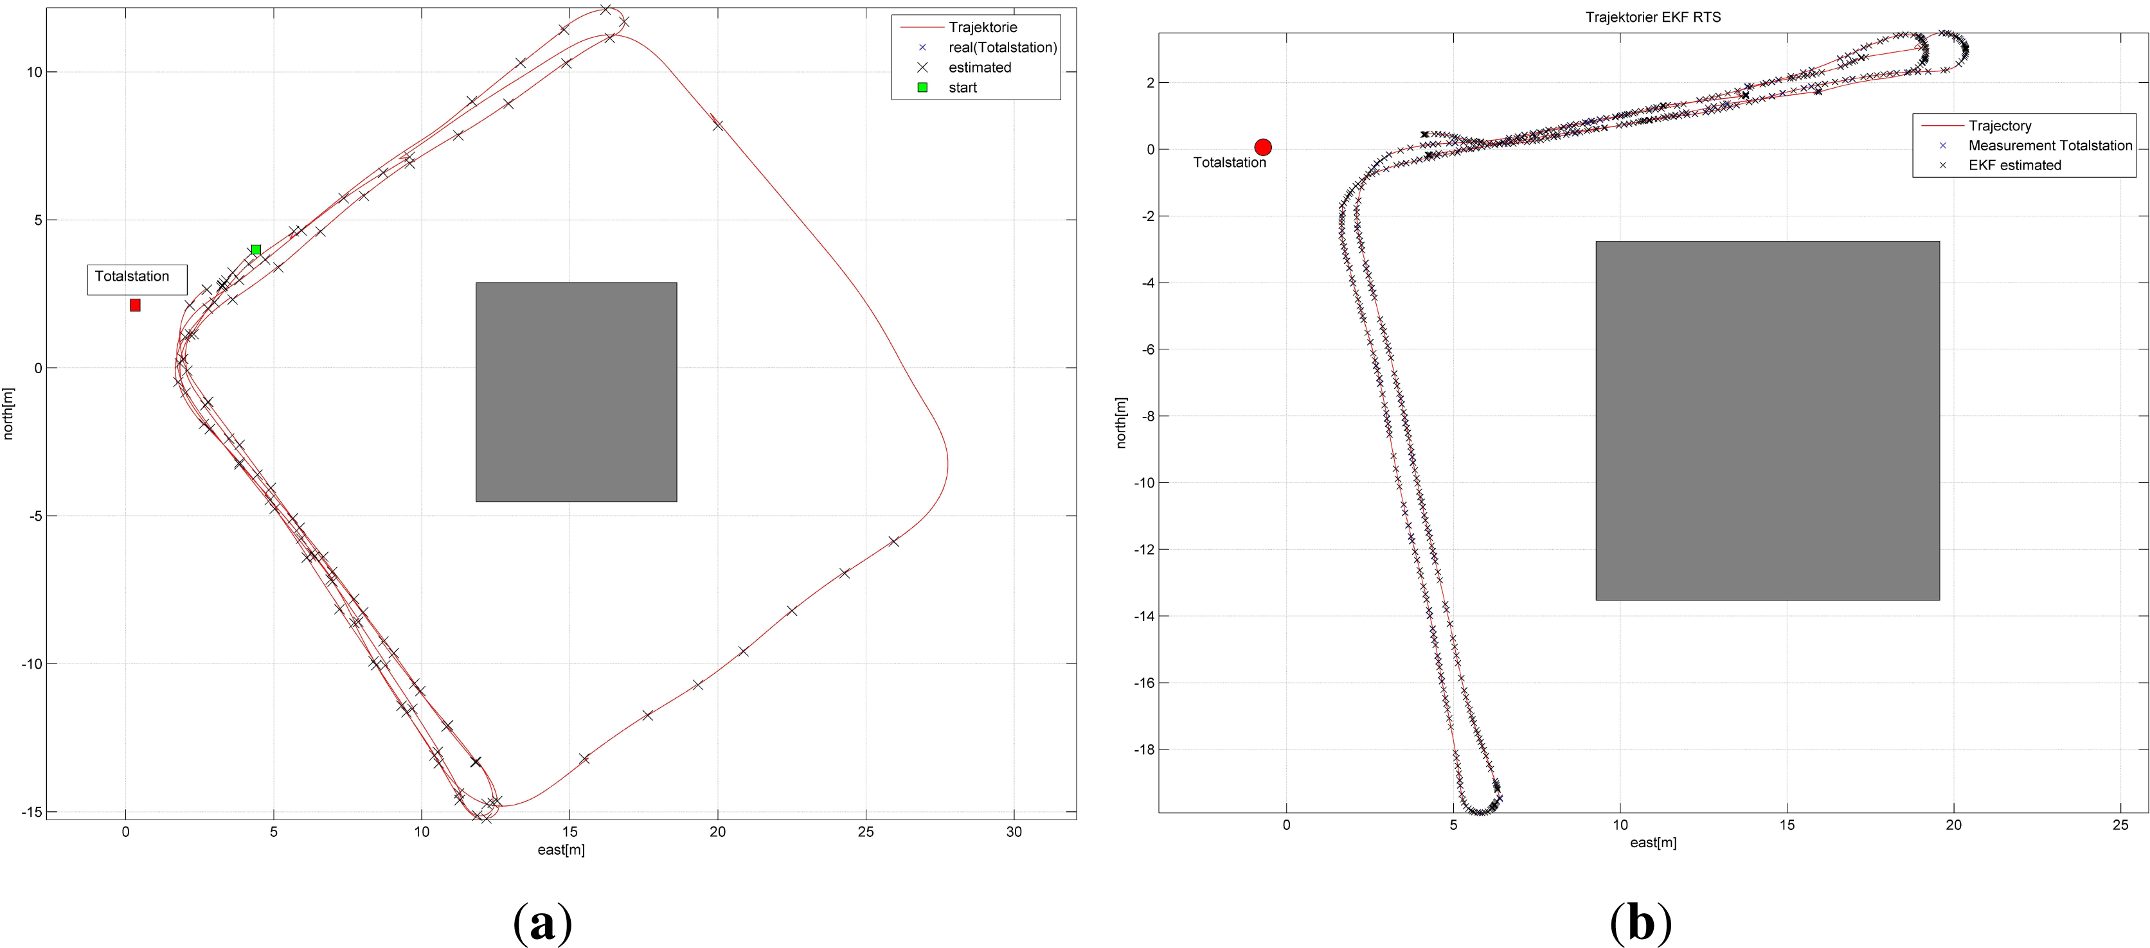Click the north[m] axis label of plot (b)
Image resolution: width=2150 pixels, height=948 pixels.
click(1121, 423)
